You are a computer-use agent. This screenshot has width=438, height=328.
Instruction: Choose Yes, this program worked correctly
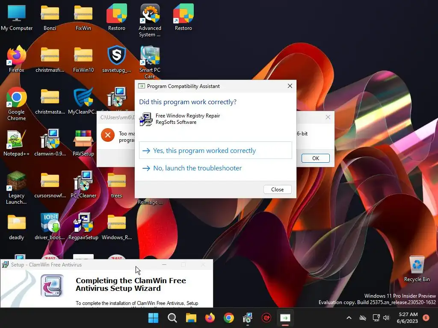(216, 150)
